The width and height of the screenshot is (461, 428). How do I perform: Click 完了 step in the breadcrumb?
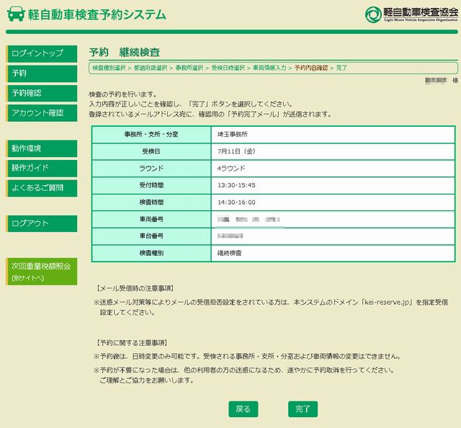(342, 68)
